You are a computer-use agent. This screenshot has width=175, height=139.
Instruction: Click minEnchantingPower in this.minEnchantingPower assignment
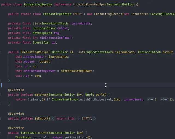pos(40,71)
